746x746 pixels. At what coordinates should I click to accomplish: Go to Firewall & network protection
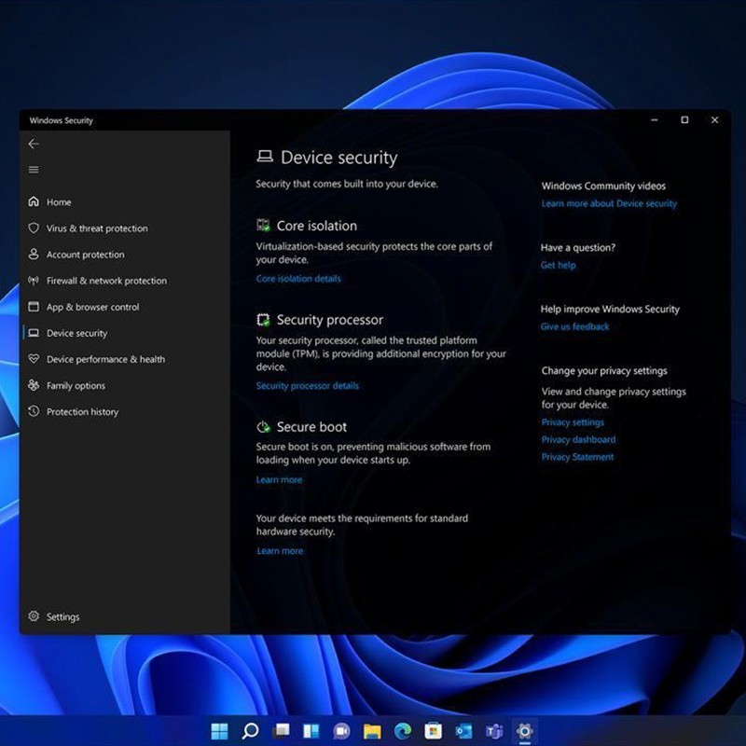[106, 281]
